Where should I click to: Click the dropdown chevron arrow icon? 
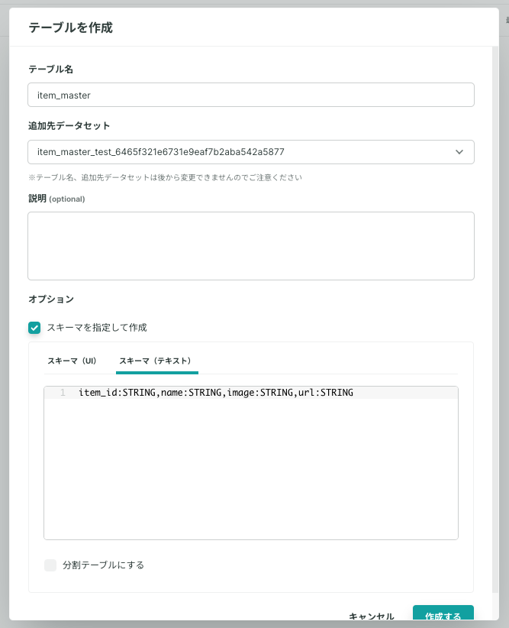click(459, 152)
